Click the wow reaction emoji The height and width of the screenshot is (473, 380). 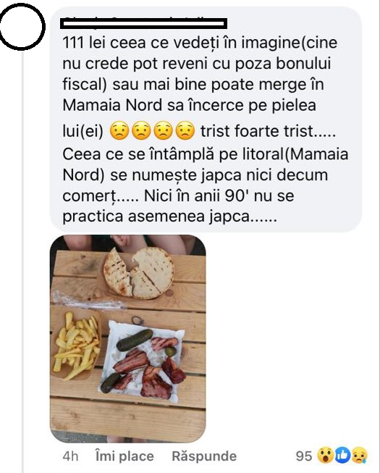325,455
